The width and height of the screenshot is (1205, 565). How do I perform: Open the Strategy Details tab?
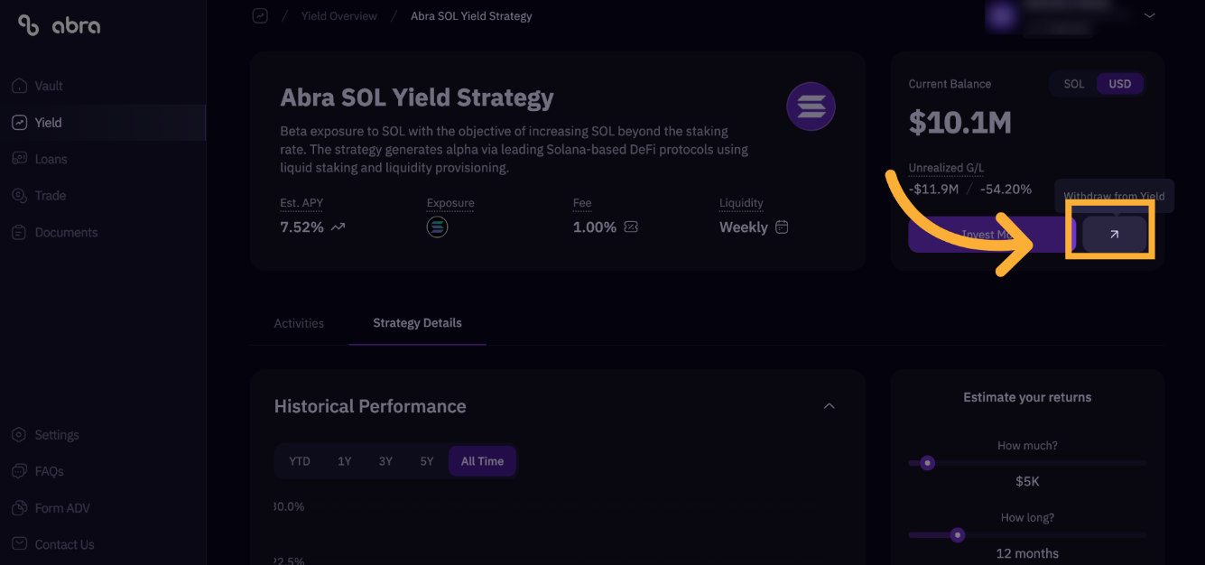point(417,323)
